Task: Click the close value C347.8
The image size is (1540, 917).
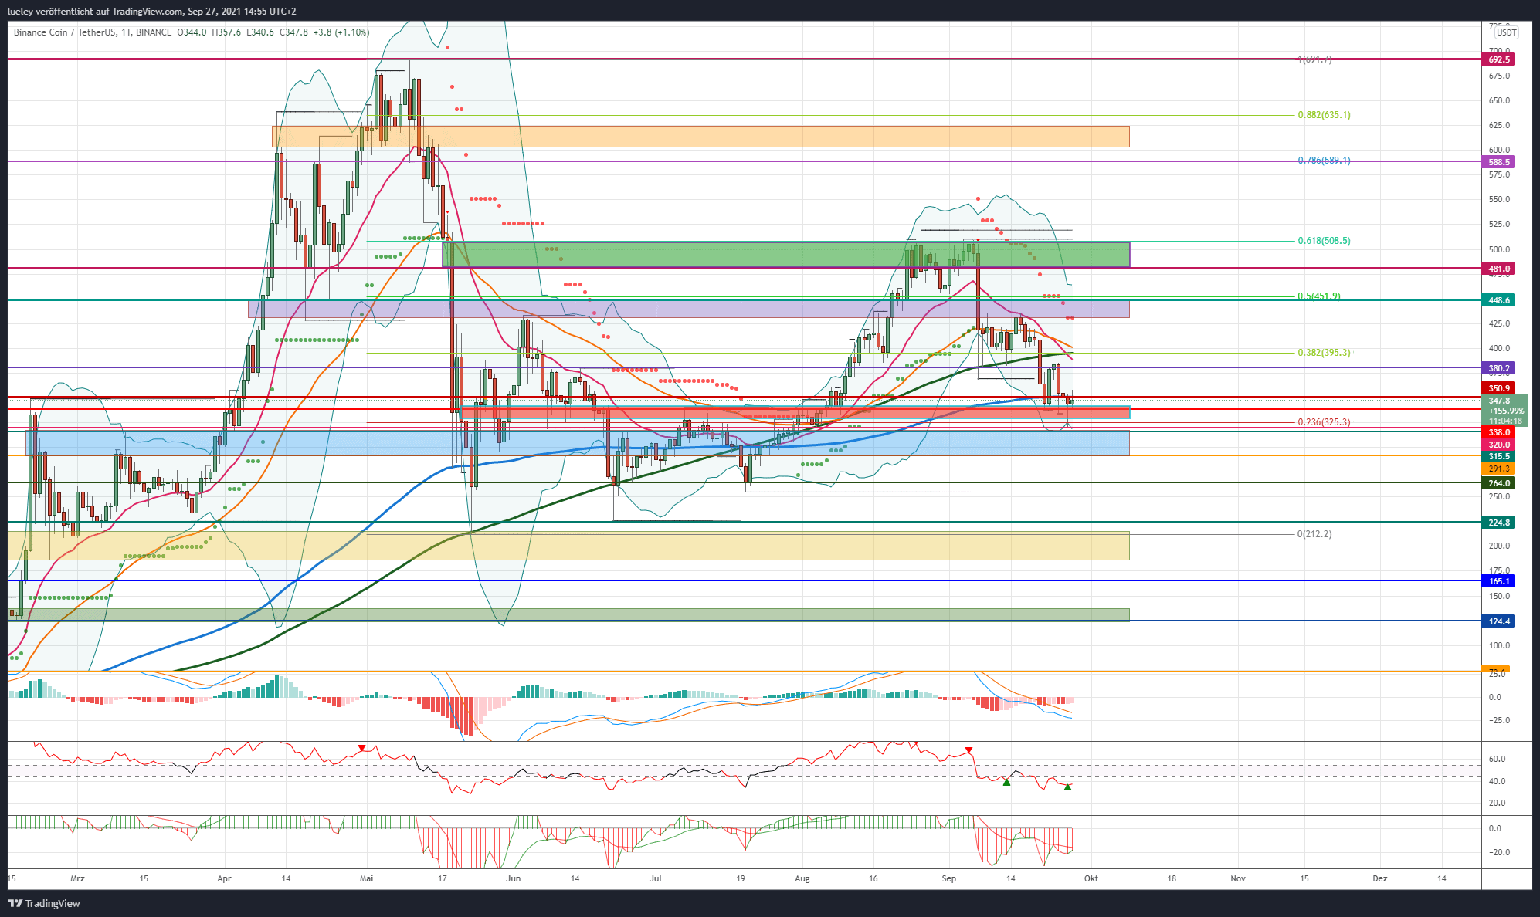Action: pyautogui.click(x=293, y=32)
